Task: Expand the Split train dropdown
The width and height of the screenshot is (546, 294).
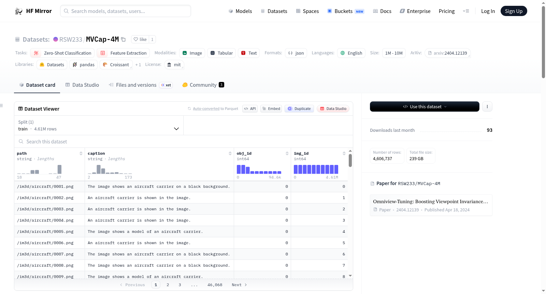Action: [x=99, y=125]
